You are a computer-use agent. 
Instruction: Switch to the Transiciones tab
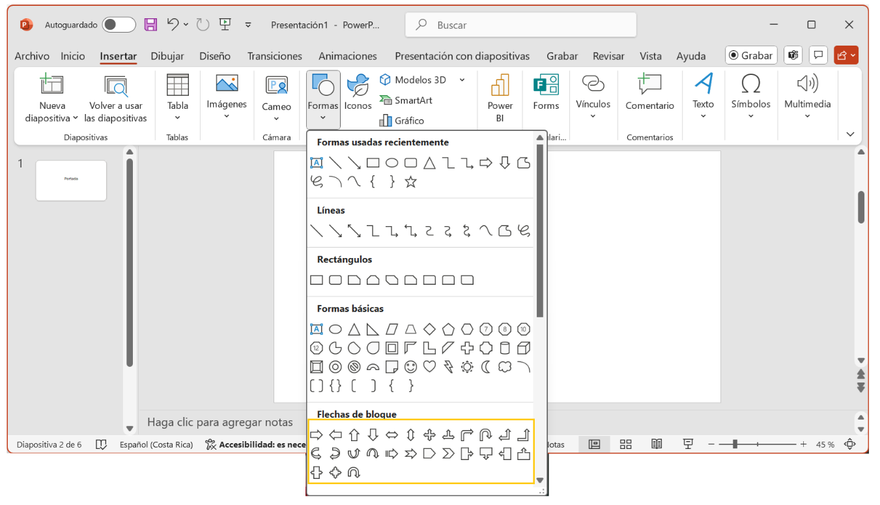(x=274, y=56)
